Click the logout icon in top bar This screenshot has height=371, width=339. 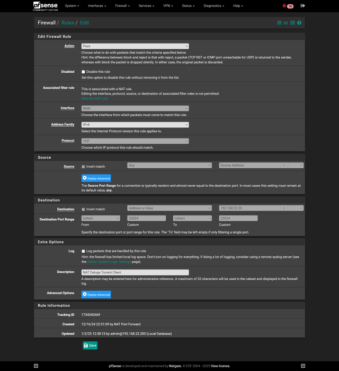coord(302,6)
